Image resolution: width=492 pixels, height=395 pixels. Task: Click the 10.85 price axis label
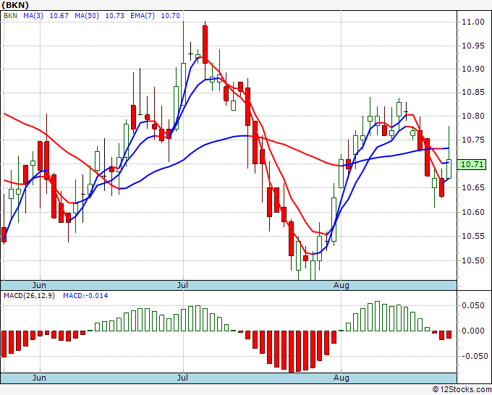473,93
